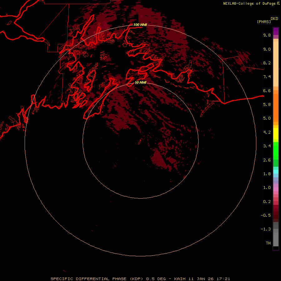Click the 3.4 scale value
Screen dimensions: 281x281
coord(267,146)
